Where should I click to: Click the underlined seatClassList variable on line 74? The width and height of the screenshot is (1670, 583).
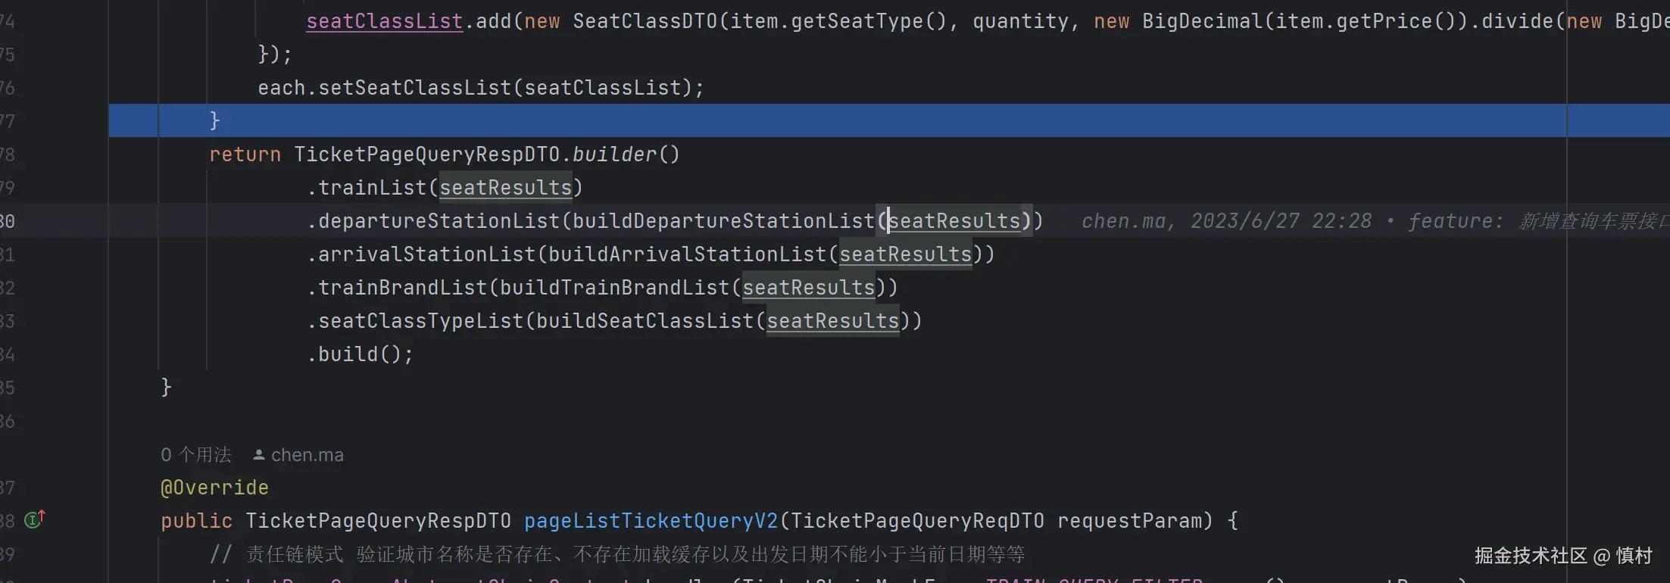(x=384, y=21)
